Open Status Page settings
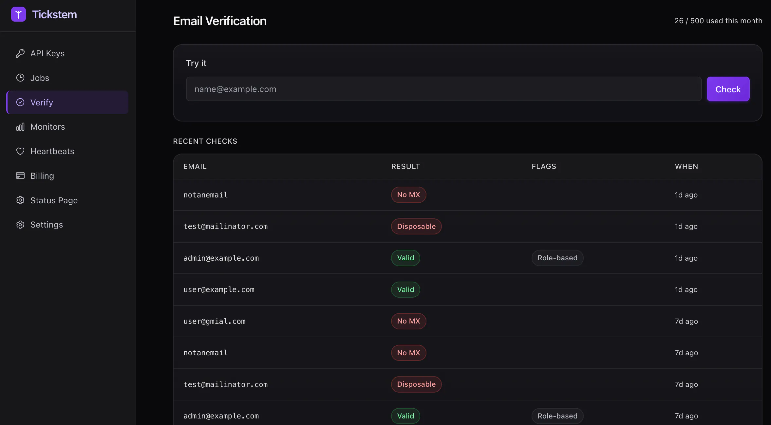Screen dimensions: 771x425 (67, 200)
